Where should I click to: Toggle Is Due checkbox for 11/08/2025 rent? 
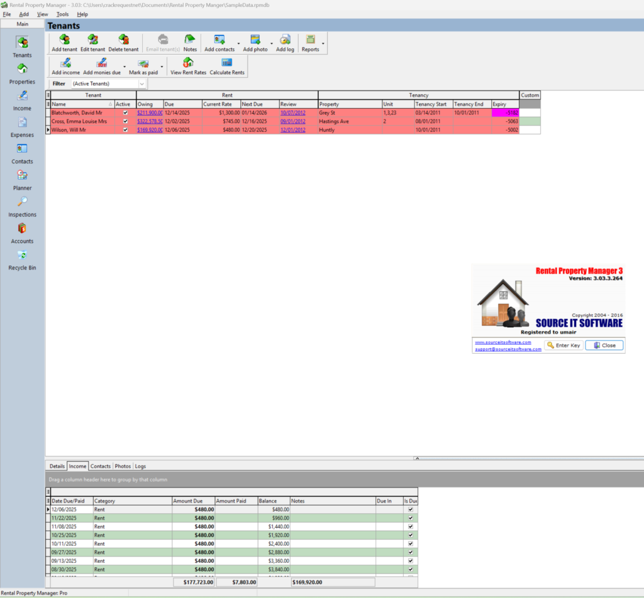point(410,526)
